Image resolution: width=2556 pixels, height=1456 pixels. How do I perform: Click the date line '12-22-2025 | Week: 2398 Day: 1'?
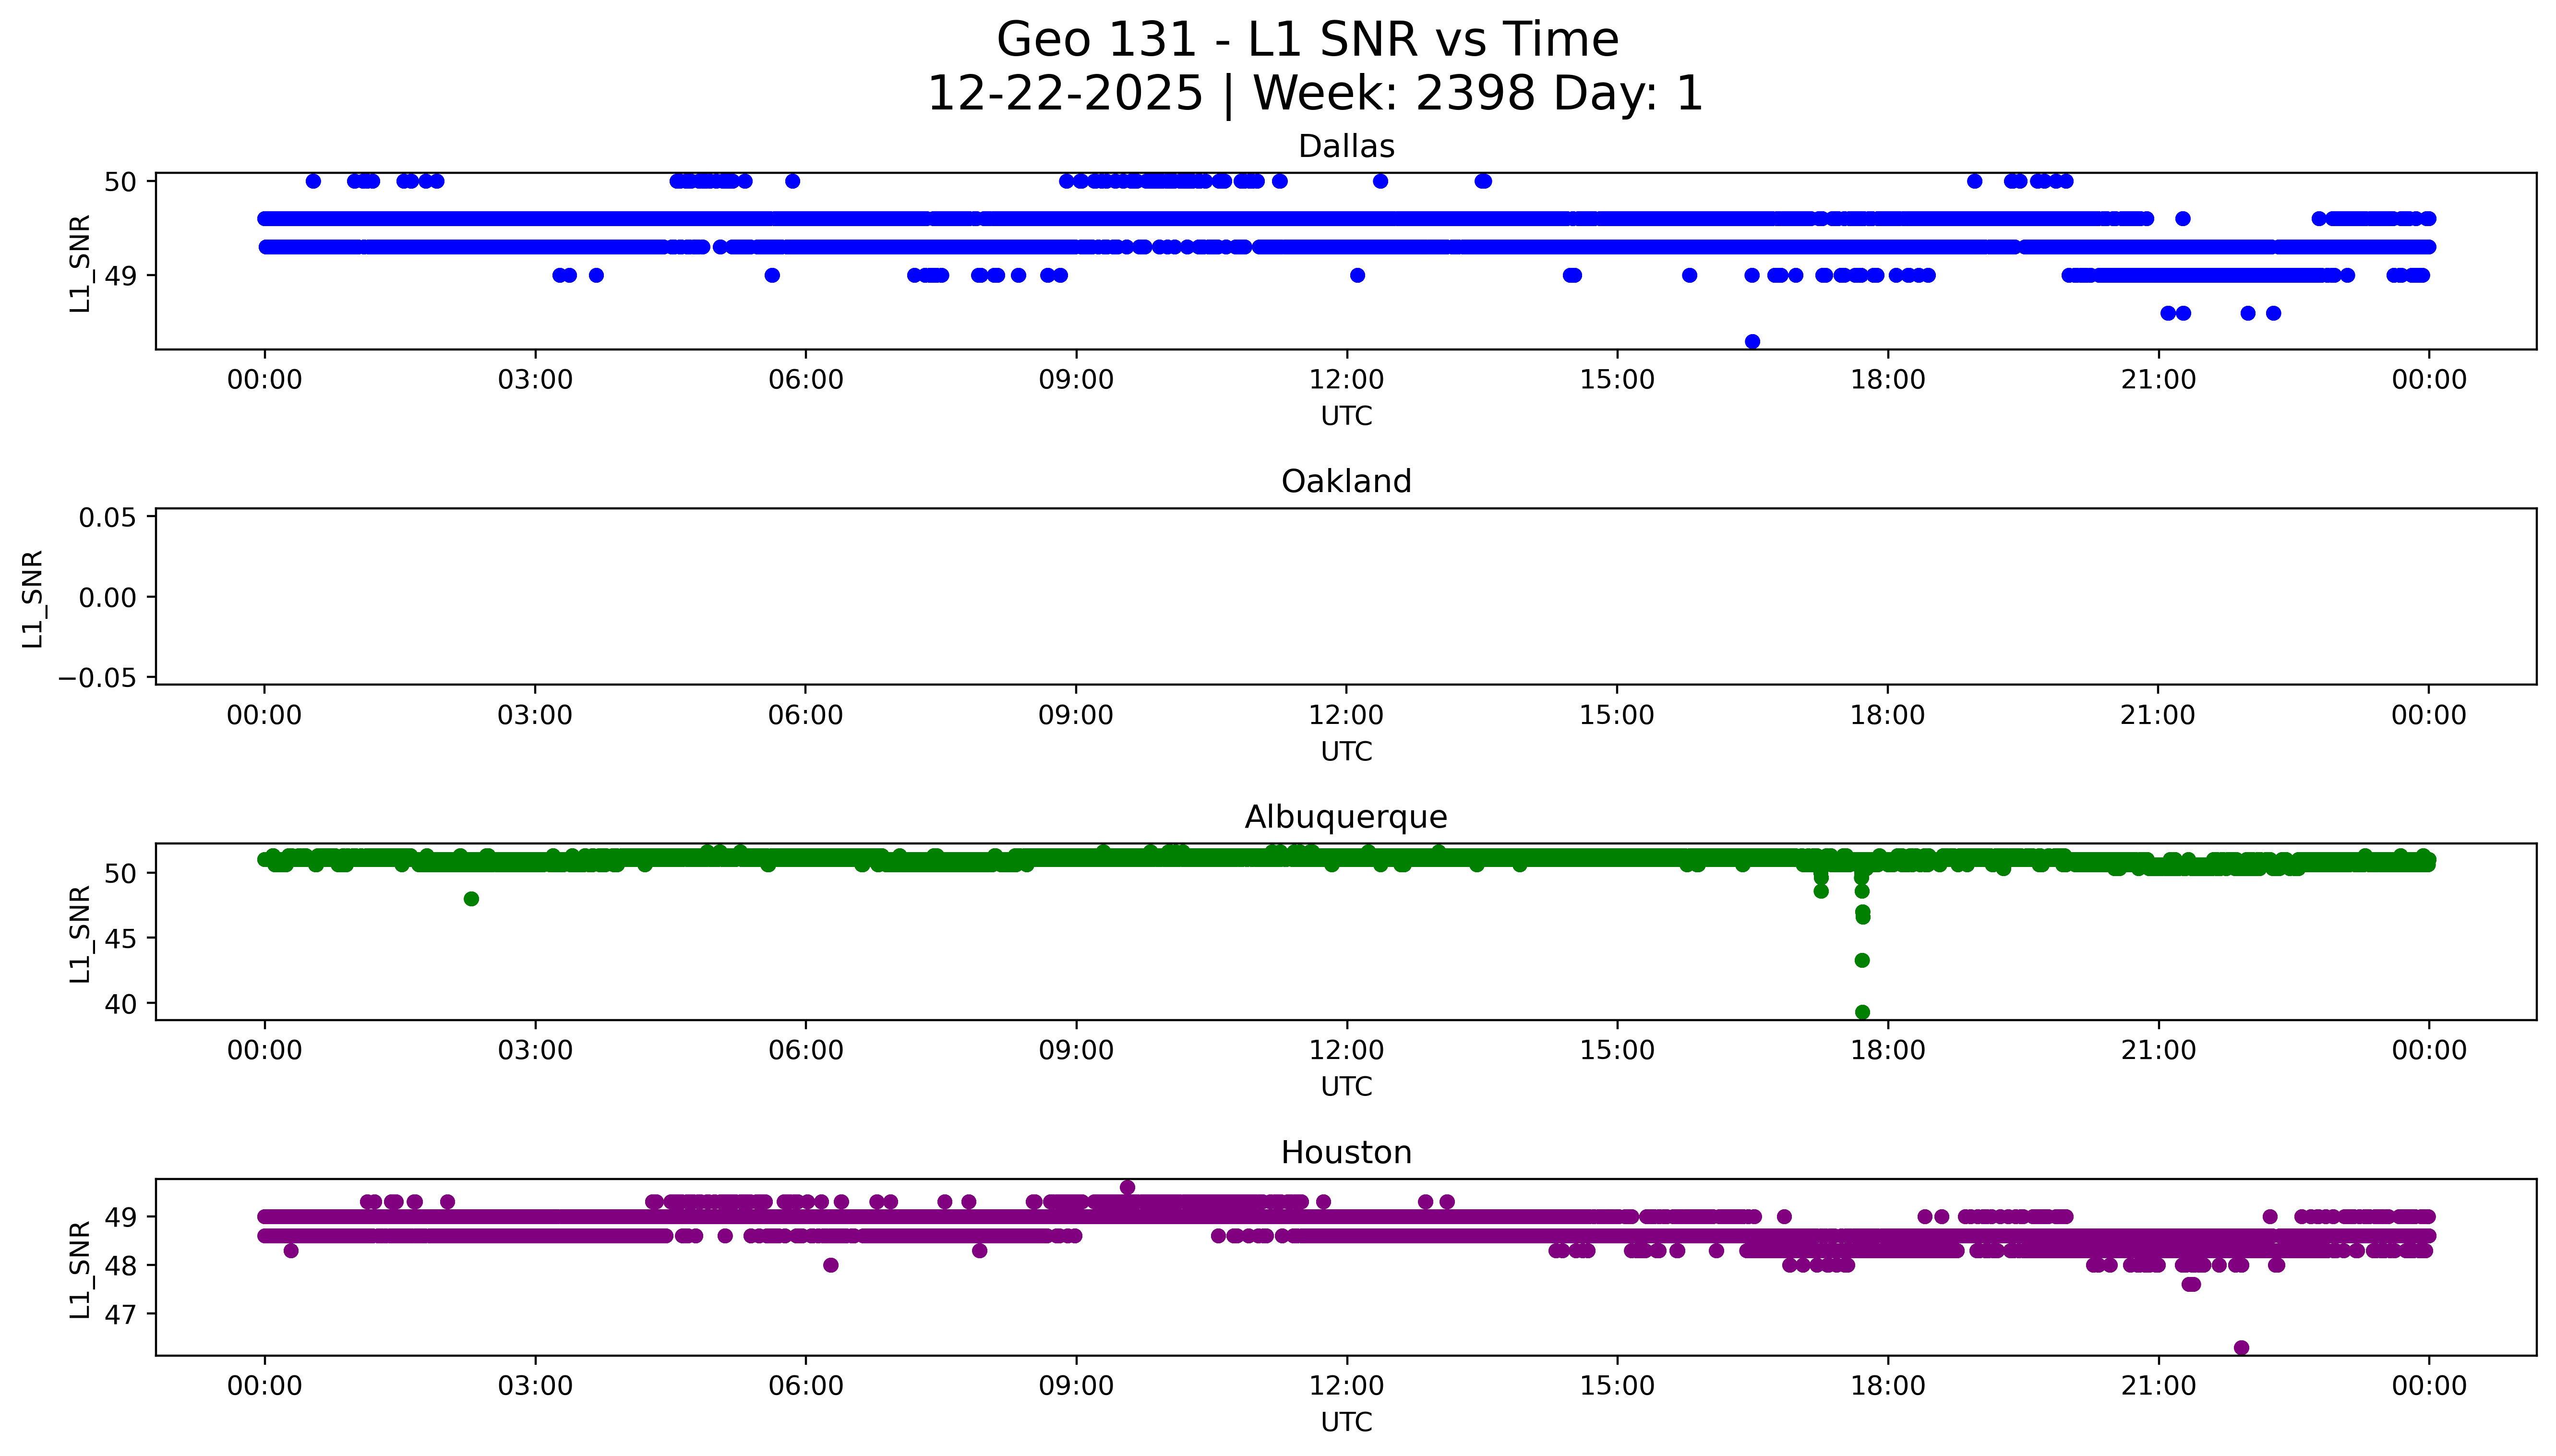point(1315,94)
